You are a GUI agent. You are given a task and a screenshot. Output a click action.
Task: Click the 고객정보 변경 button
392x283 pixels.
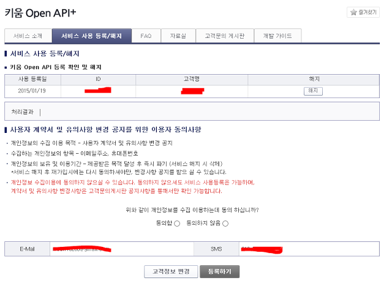tap(171, 271)
